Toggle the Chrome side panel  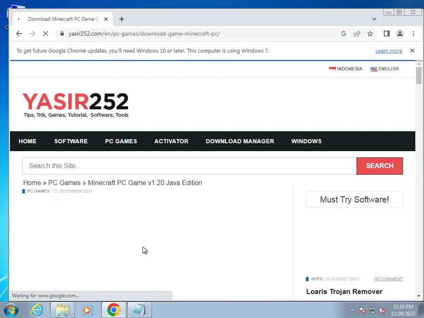coord(387,34)
